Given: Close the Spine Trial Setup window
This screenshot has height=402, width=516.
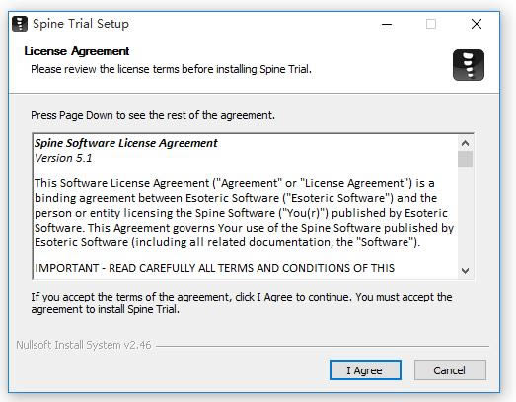Looking at the screenshot, I should (477, 24).
